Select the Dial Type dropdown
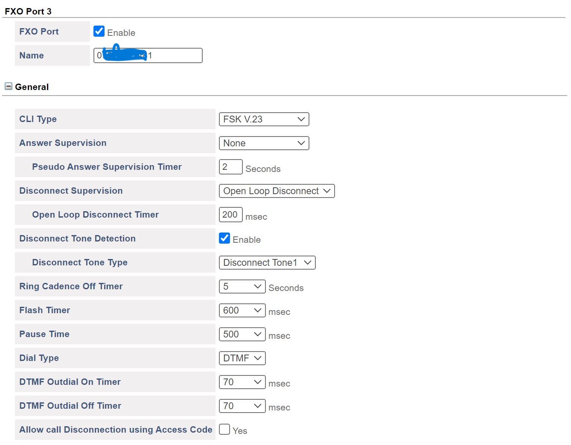The image size is (571, 445). coord(242,358)
